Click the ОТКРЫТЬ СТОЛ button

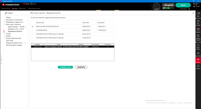[65, 67]
